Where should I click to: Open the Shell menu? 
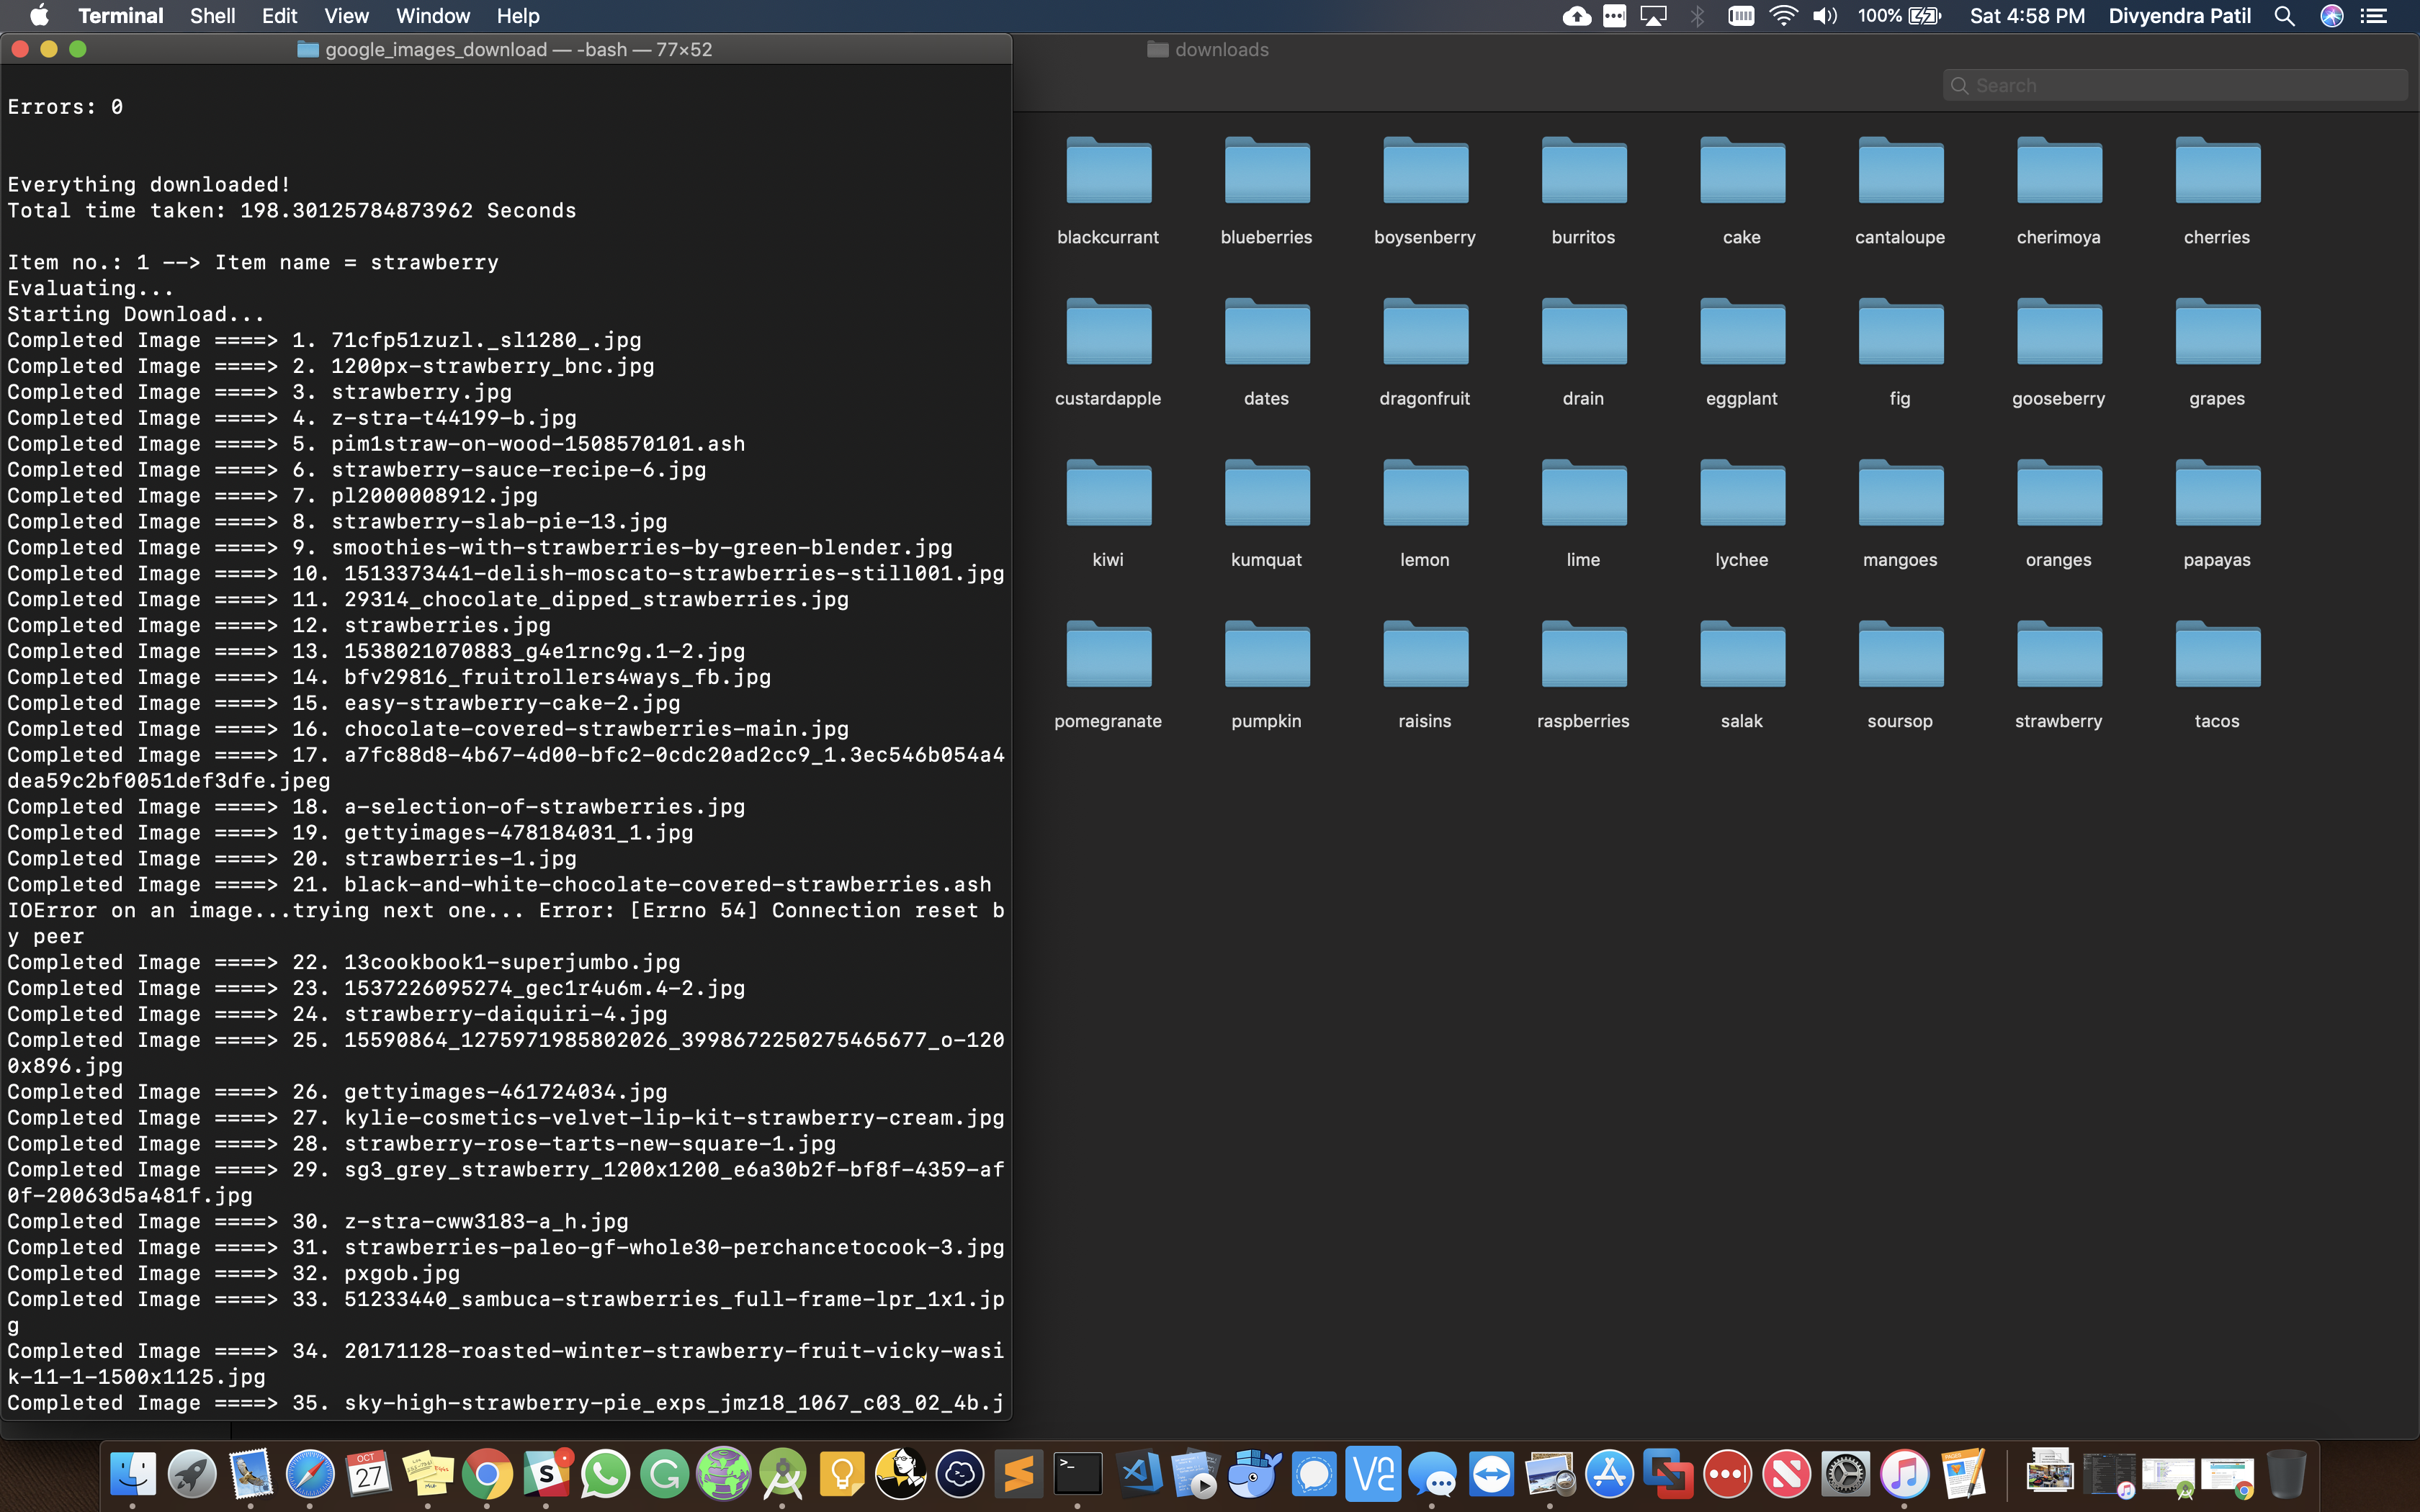pos(212,16)
